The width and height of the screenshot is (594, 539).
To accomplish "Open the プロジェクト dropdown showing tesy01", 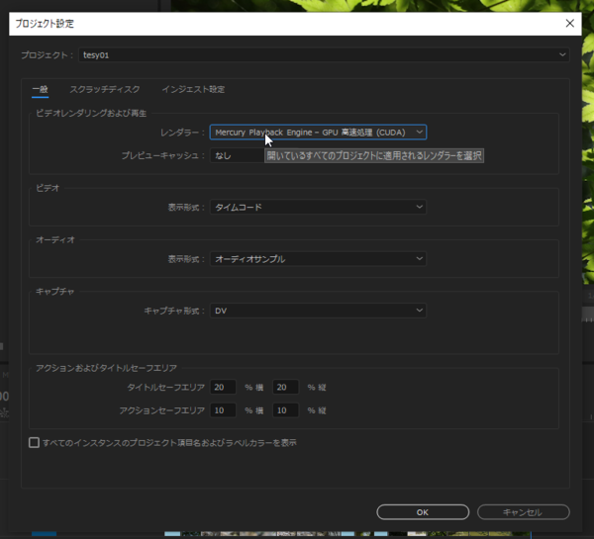I will (x=324, y=54).
